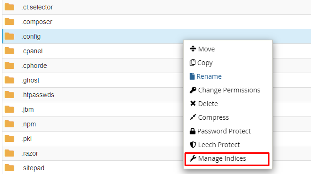Click the folder icon of .htpasswds
The height and width of the screenshot is (174, 311).
9,95
